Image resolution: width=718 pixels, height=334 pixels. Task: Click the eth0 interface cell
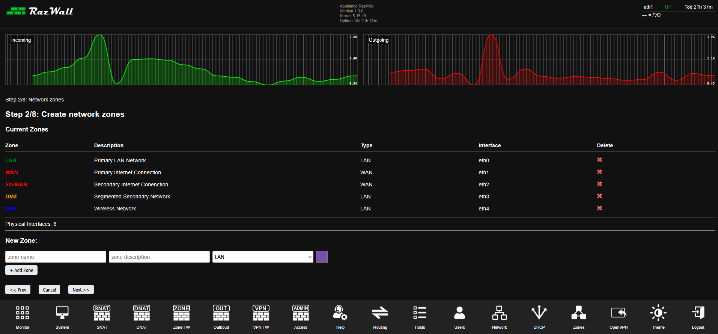click(484, 160)
